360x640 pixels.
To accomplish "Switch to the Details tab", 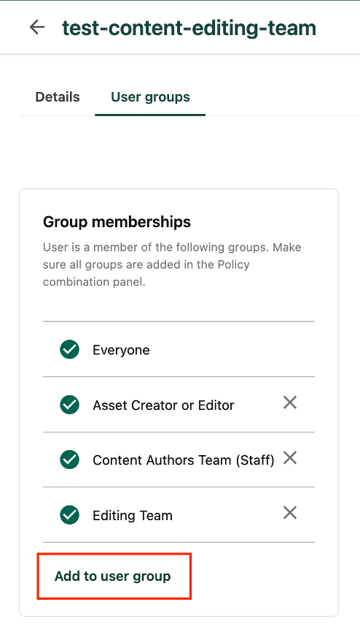I will pyautogui.click(x=58, y=97).
